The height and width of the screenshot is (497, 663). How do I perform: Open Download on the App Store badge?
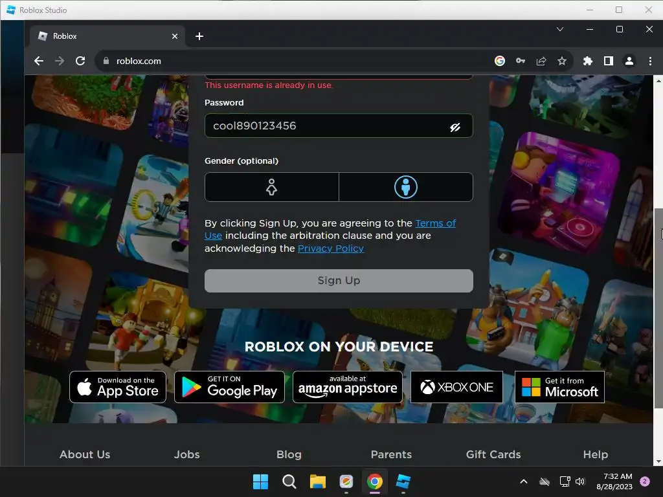118,387
